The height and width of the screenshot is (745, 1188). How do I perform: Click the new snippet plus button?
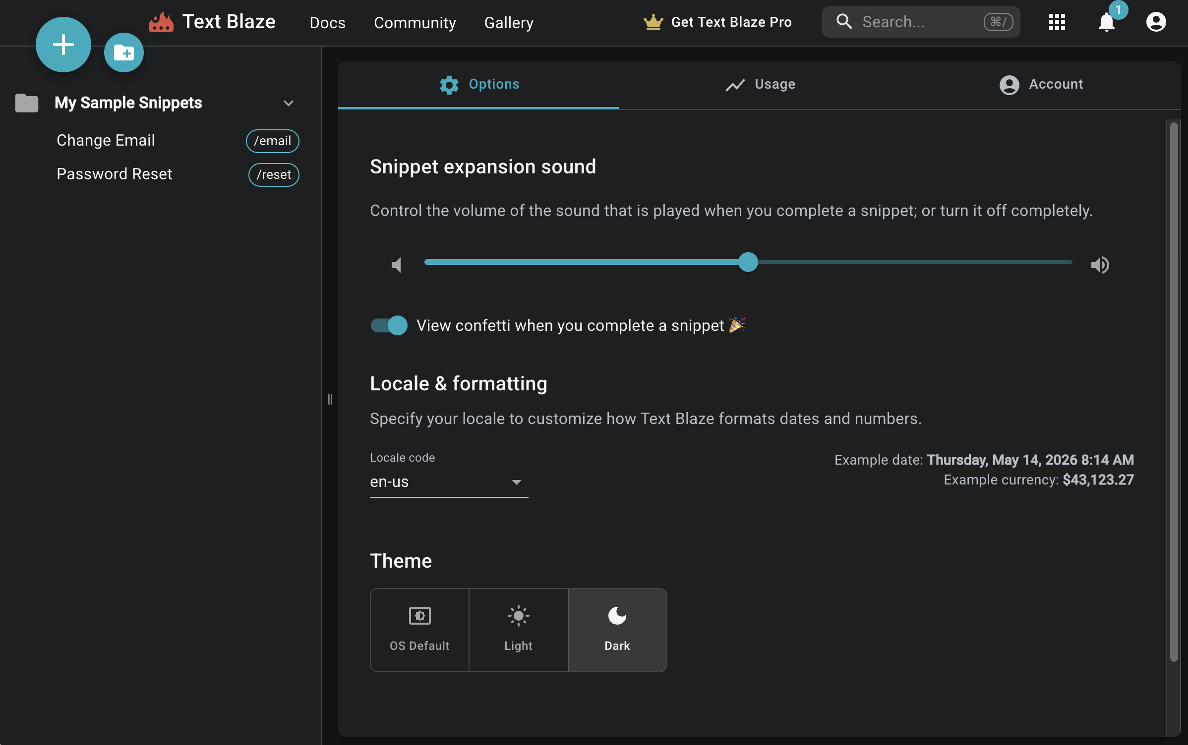point(63,45)
